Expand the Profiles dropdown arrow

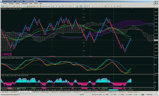pos(8,6)
